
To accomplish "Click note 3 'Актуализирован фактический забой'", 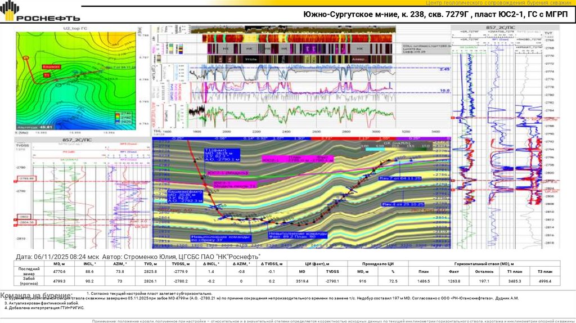I will (42, 303).
